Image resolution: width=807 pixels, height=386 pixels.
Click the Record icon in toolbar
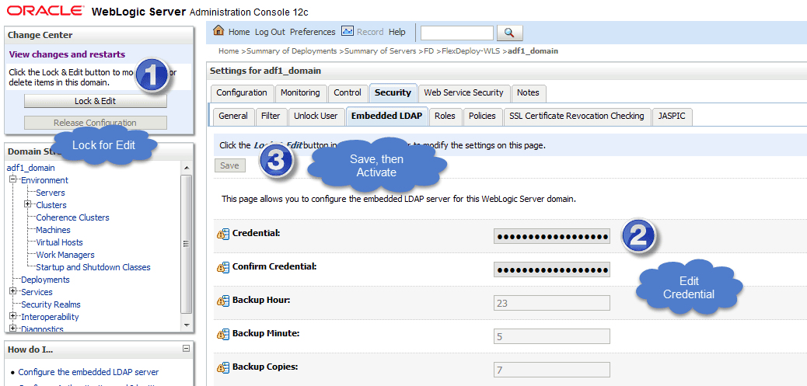coord(348,31)
